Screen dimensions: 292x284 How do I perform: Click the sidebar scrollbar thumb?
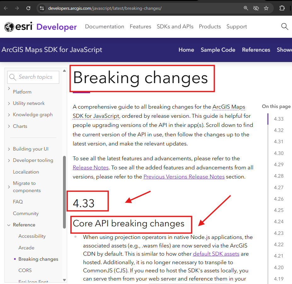[65, 192]
